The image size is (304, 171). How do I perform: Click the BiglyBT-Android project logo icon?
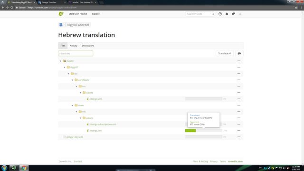pyautogui.click(x=61, y=25)
